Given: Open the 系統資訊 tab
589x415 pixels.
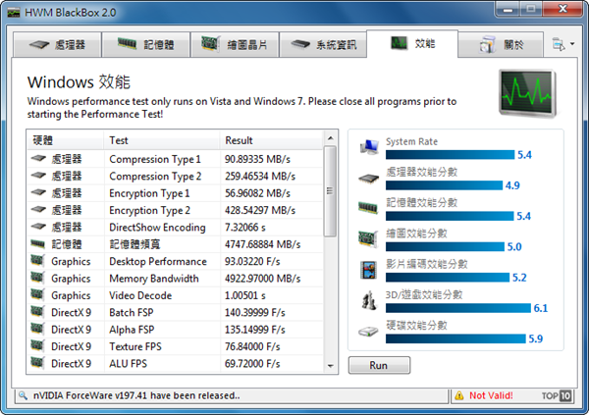Looking at the screenshot, I should point(323,45).
